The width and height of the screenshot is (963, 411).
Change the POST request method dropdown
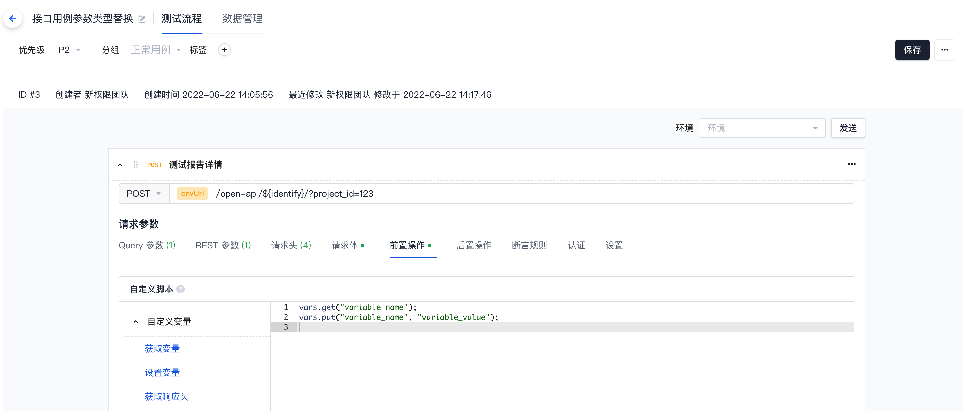[144, 194]
